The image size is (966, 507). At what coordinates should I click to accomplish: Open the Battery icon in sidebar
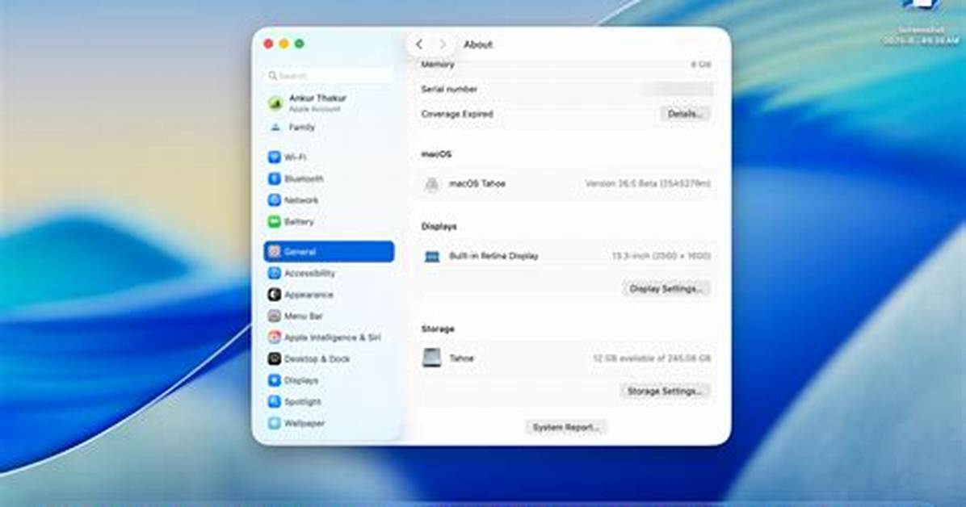(x=274, y=222)
